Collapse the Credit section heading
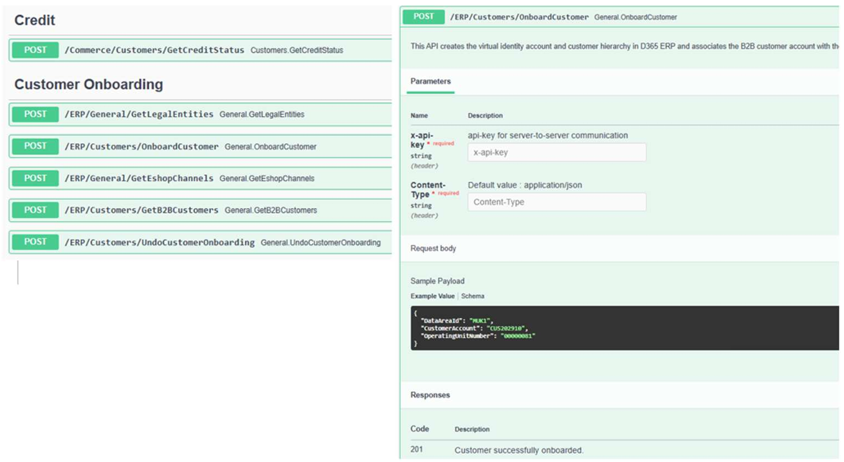The height and width of the screenshot is (462, 844). (x=35, y=20)
